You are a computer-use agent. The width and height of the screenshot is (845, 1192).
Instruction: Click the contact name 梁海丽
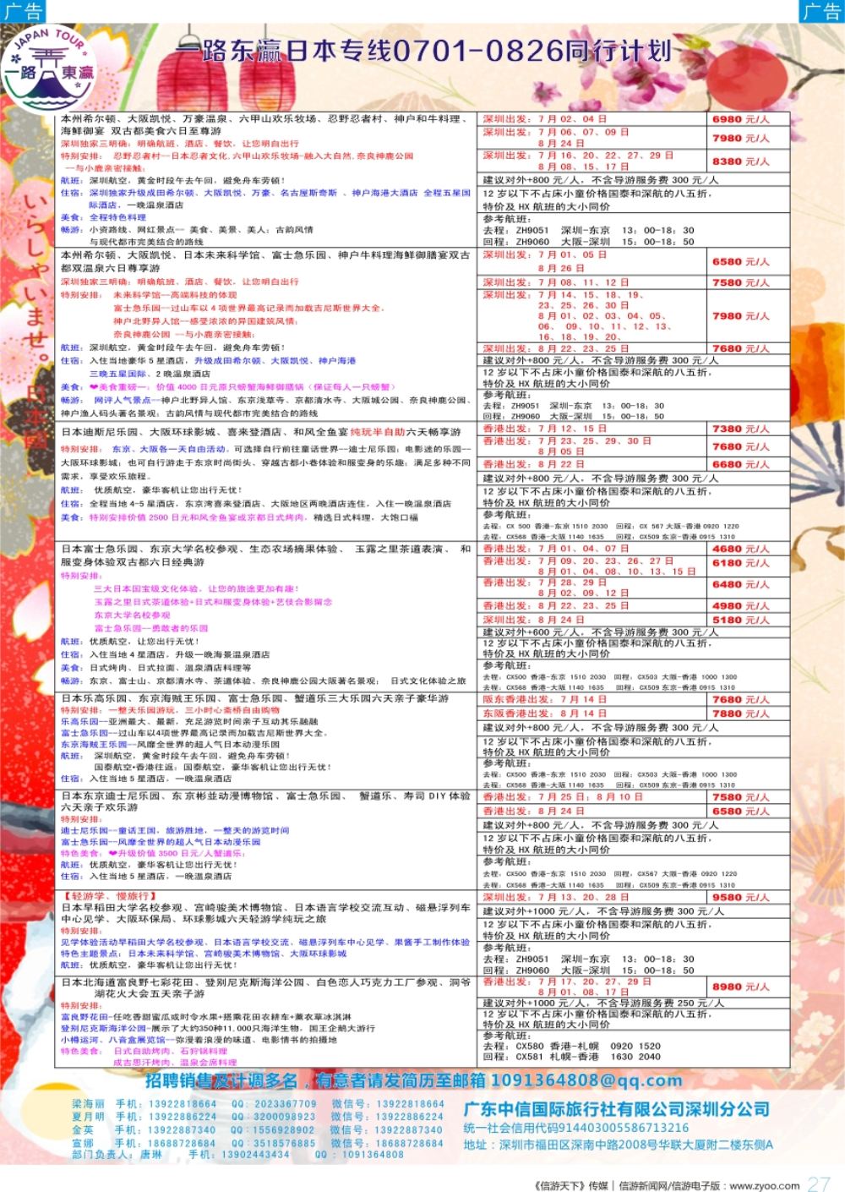coord(88,1104)
